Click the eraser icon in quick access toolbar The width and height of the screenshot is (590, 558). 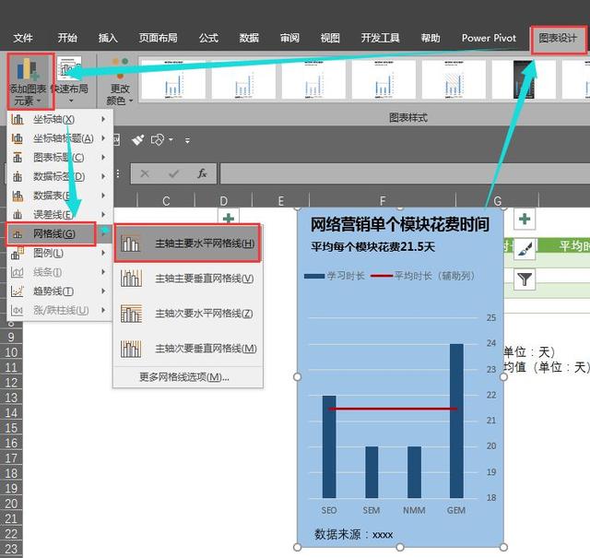pyautogui.click(x=138, y=140)
